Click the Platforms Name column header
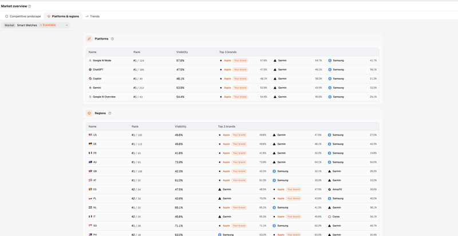 tap(92, 52)
